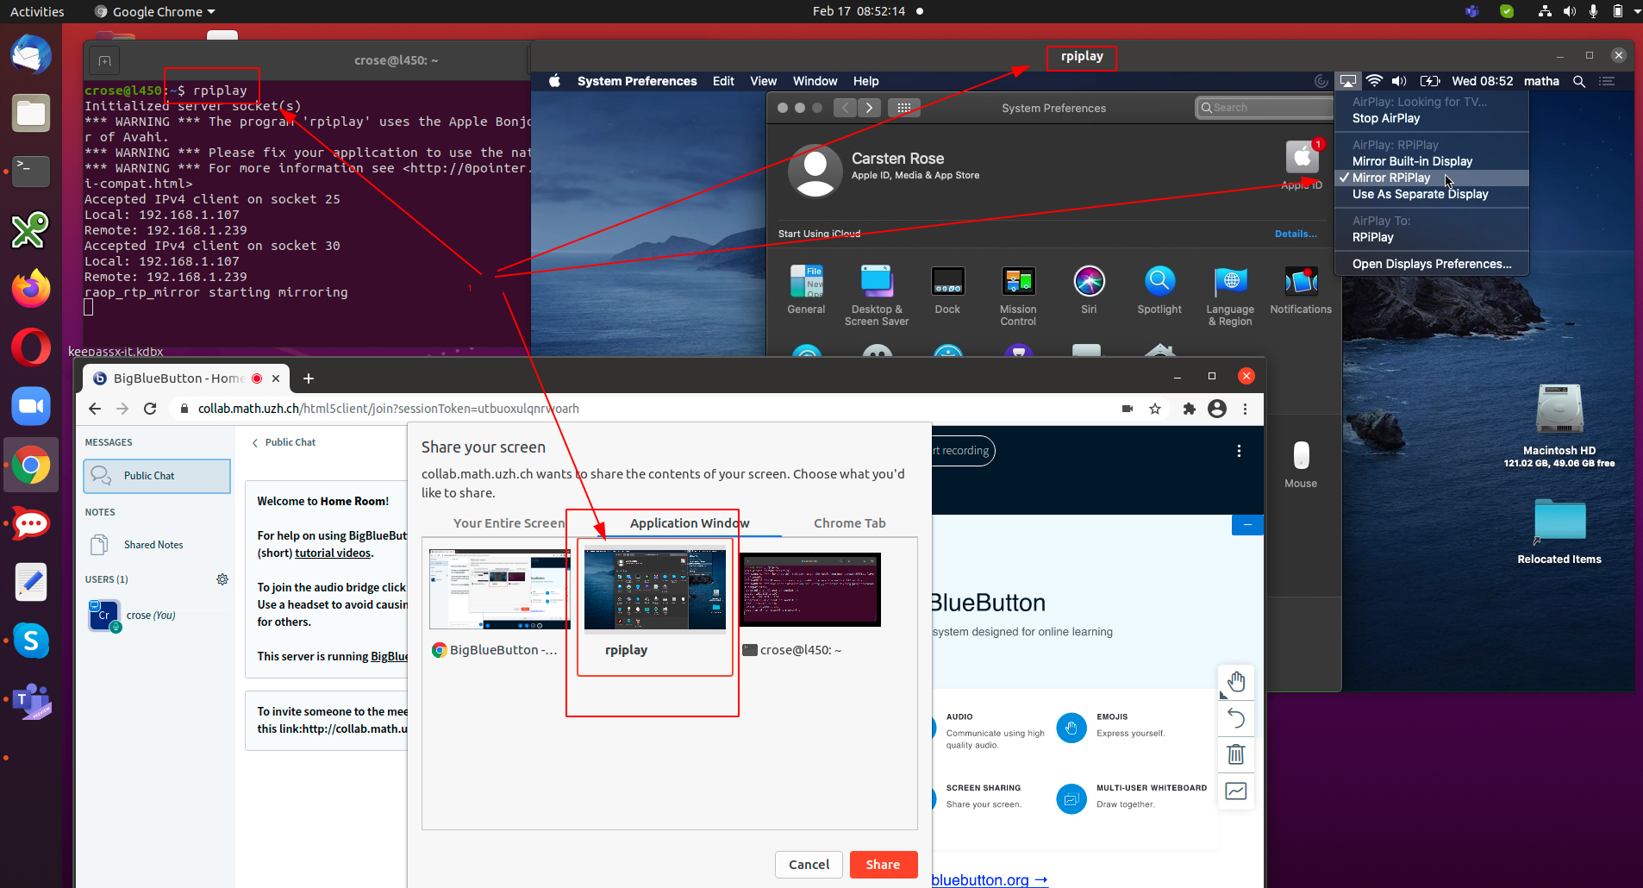The height and width of the screenshot is (888, 1643).
Task: Open Language & Region pane
Action: (1230, 296)
